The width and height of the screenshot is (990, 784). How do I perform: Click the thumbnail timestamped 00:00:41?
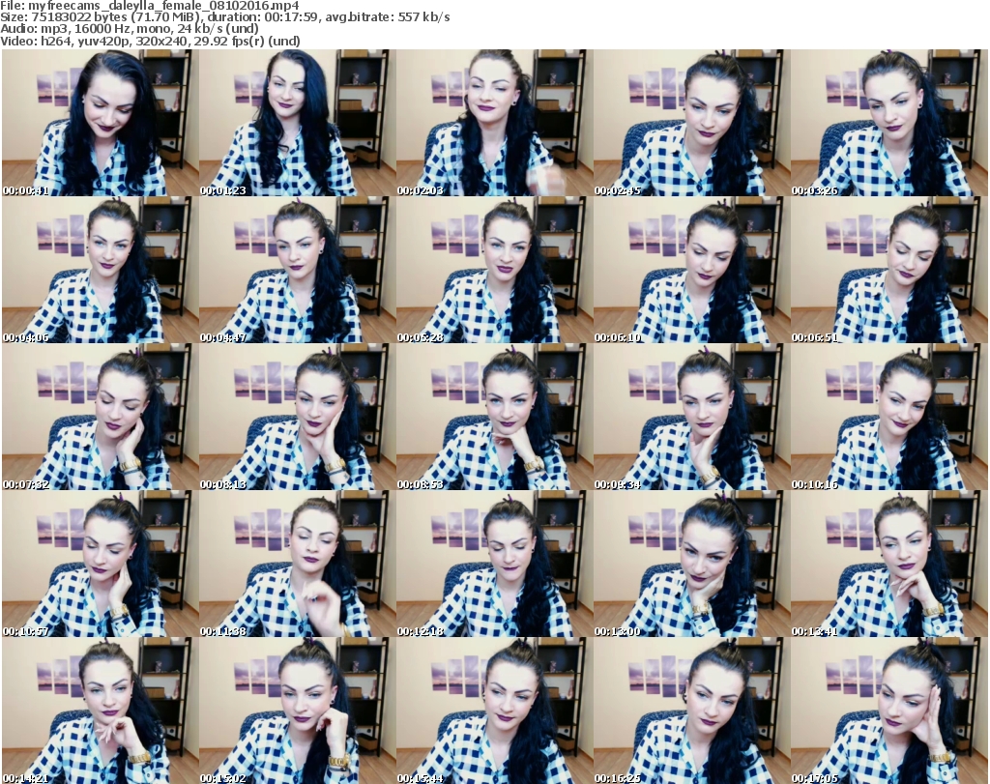98,123
